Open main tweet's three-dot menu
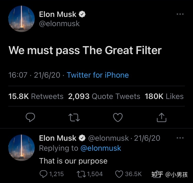This screenshot has width=193, height=183. (180, 14)
